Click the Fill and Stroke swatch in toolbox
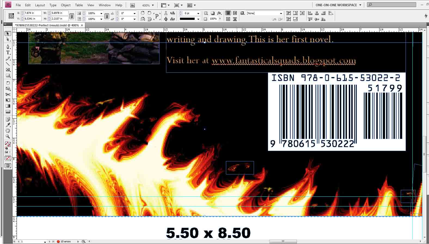This screenshot has height=244, width=429. [8, 144]
